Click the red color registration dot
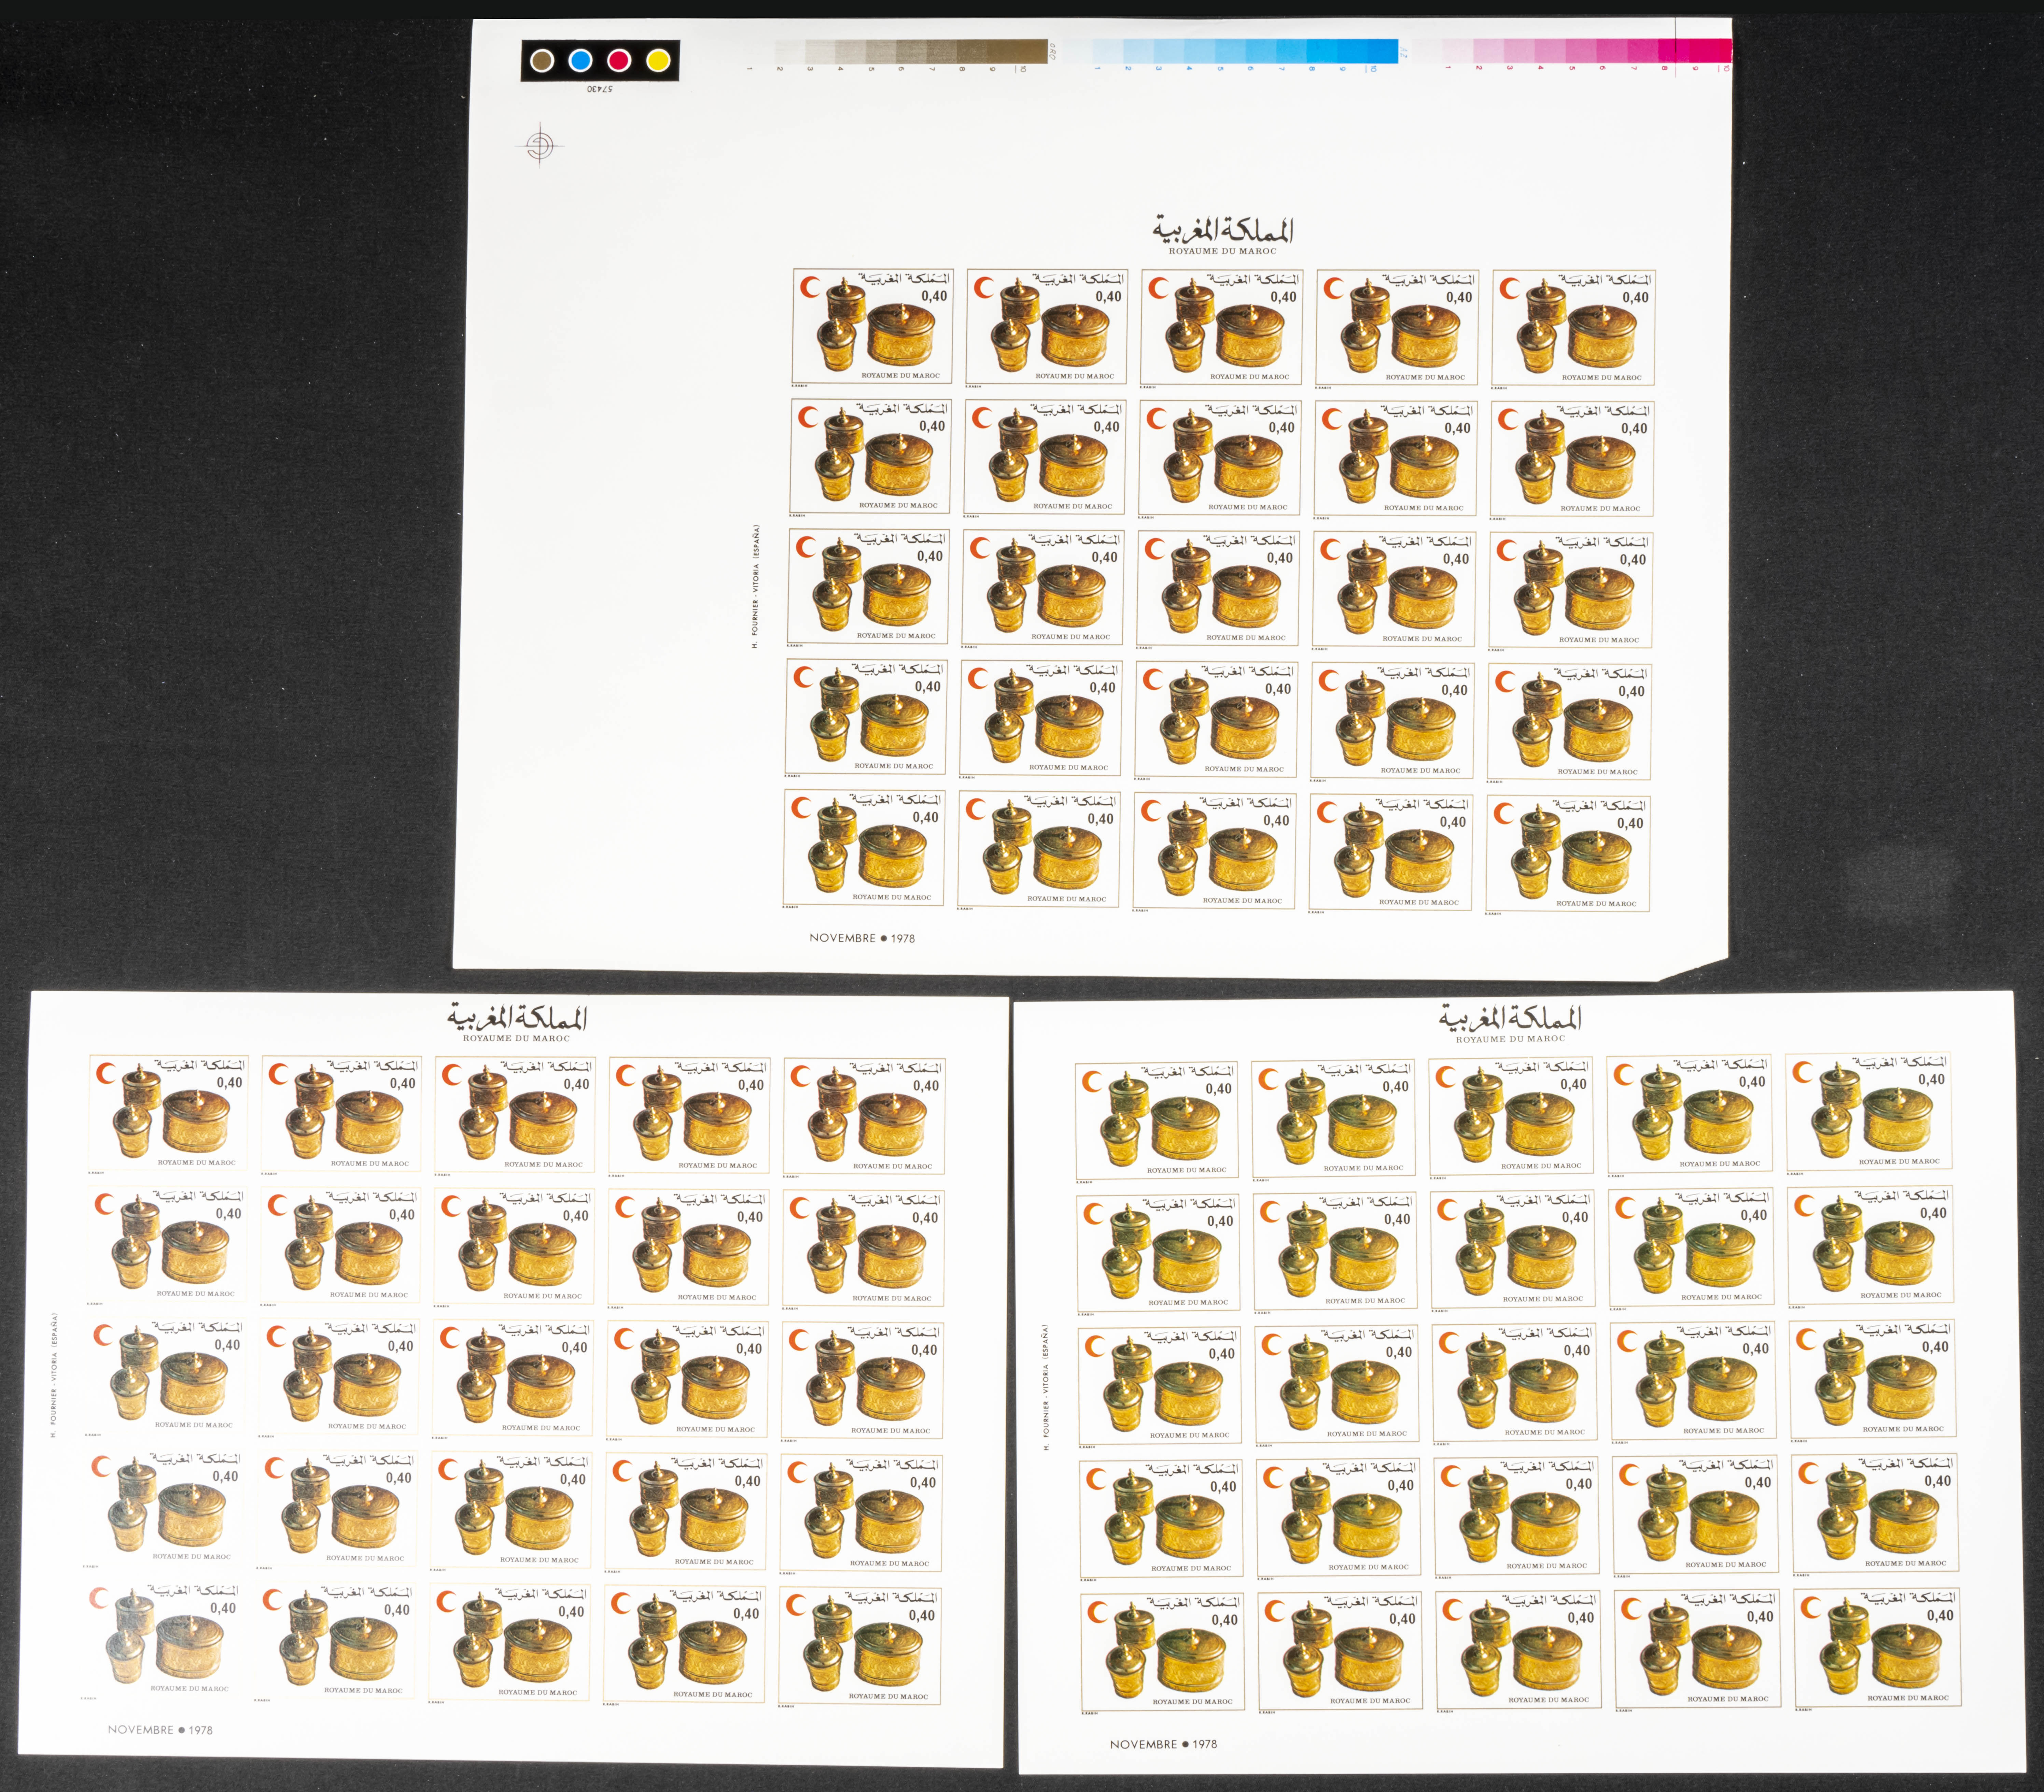 click(x=619, y=61)
